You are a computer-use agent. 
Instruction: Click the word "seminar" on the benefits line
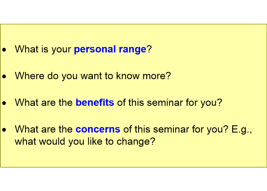164,102
